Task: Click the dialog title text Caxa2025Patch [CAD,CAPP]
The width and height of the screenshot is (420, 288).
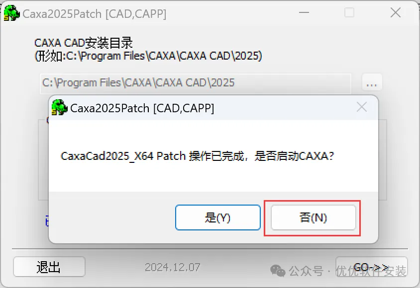Action: (142, 108)
